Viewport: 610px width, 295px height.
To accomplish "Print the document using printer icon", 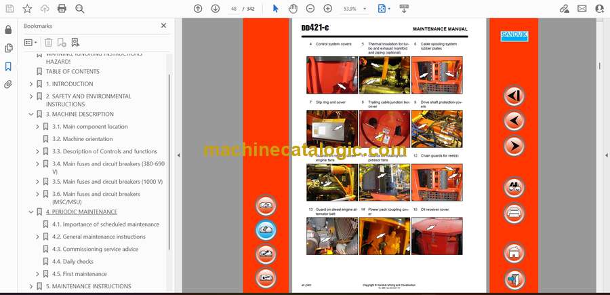I will 62,9.
